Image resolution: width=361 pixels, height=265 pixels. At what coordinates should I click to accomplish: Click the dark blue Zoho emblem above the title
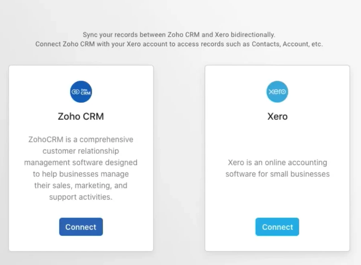tap(81, 92)
